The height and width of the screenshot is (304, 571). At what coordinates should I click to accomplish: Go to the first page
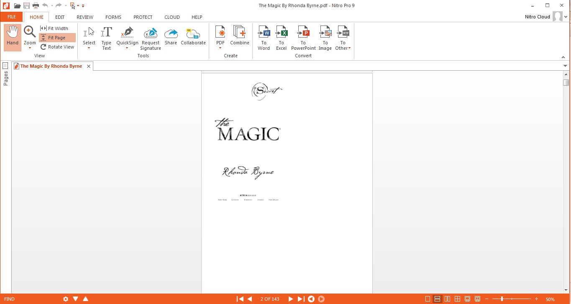(x=240, y=299)
